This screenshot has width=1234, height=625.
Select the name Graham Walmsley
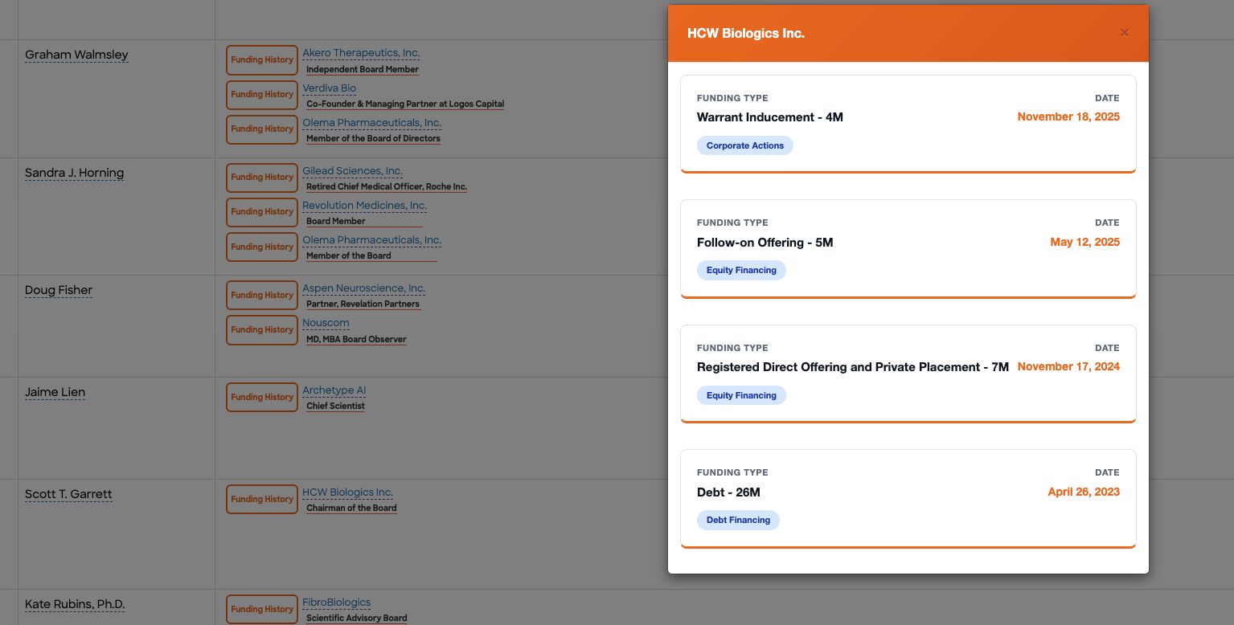pos(76,55)
